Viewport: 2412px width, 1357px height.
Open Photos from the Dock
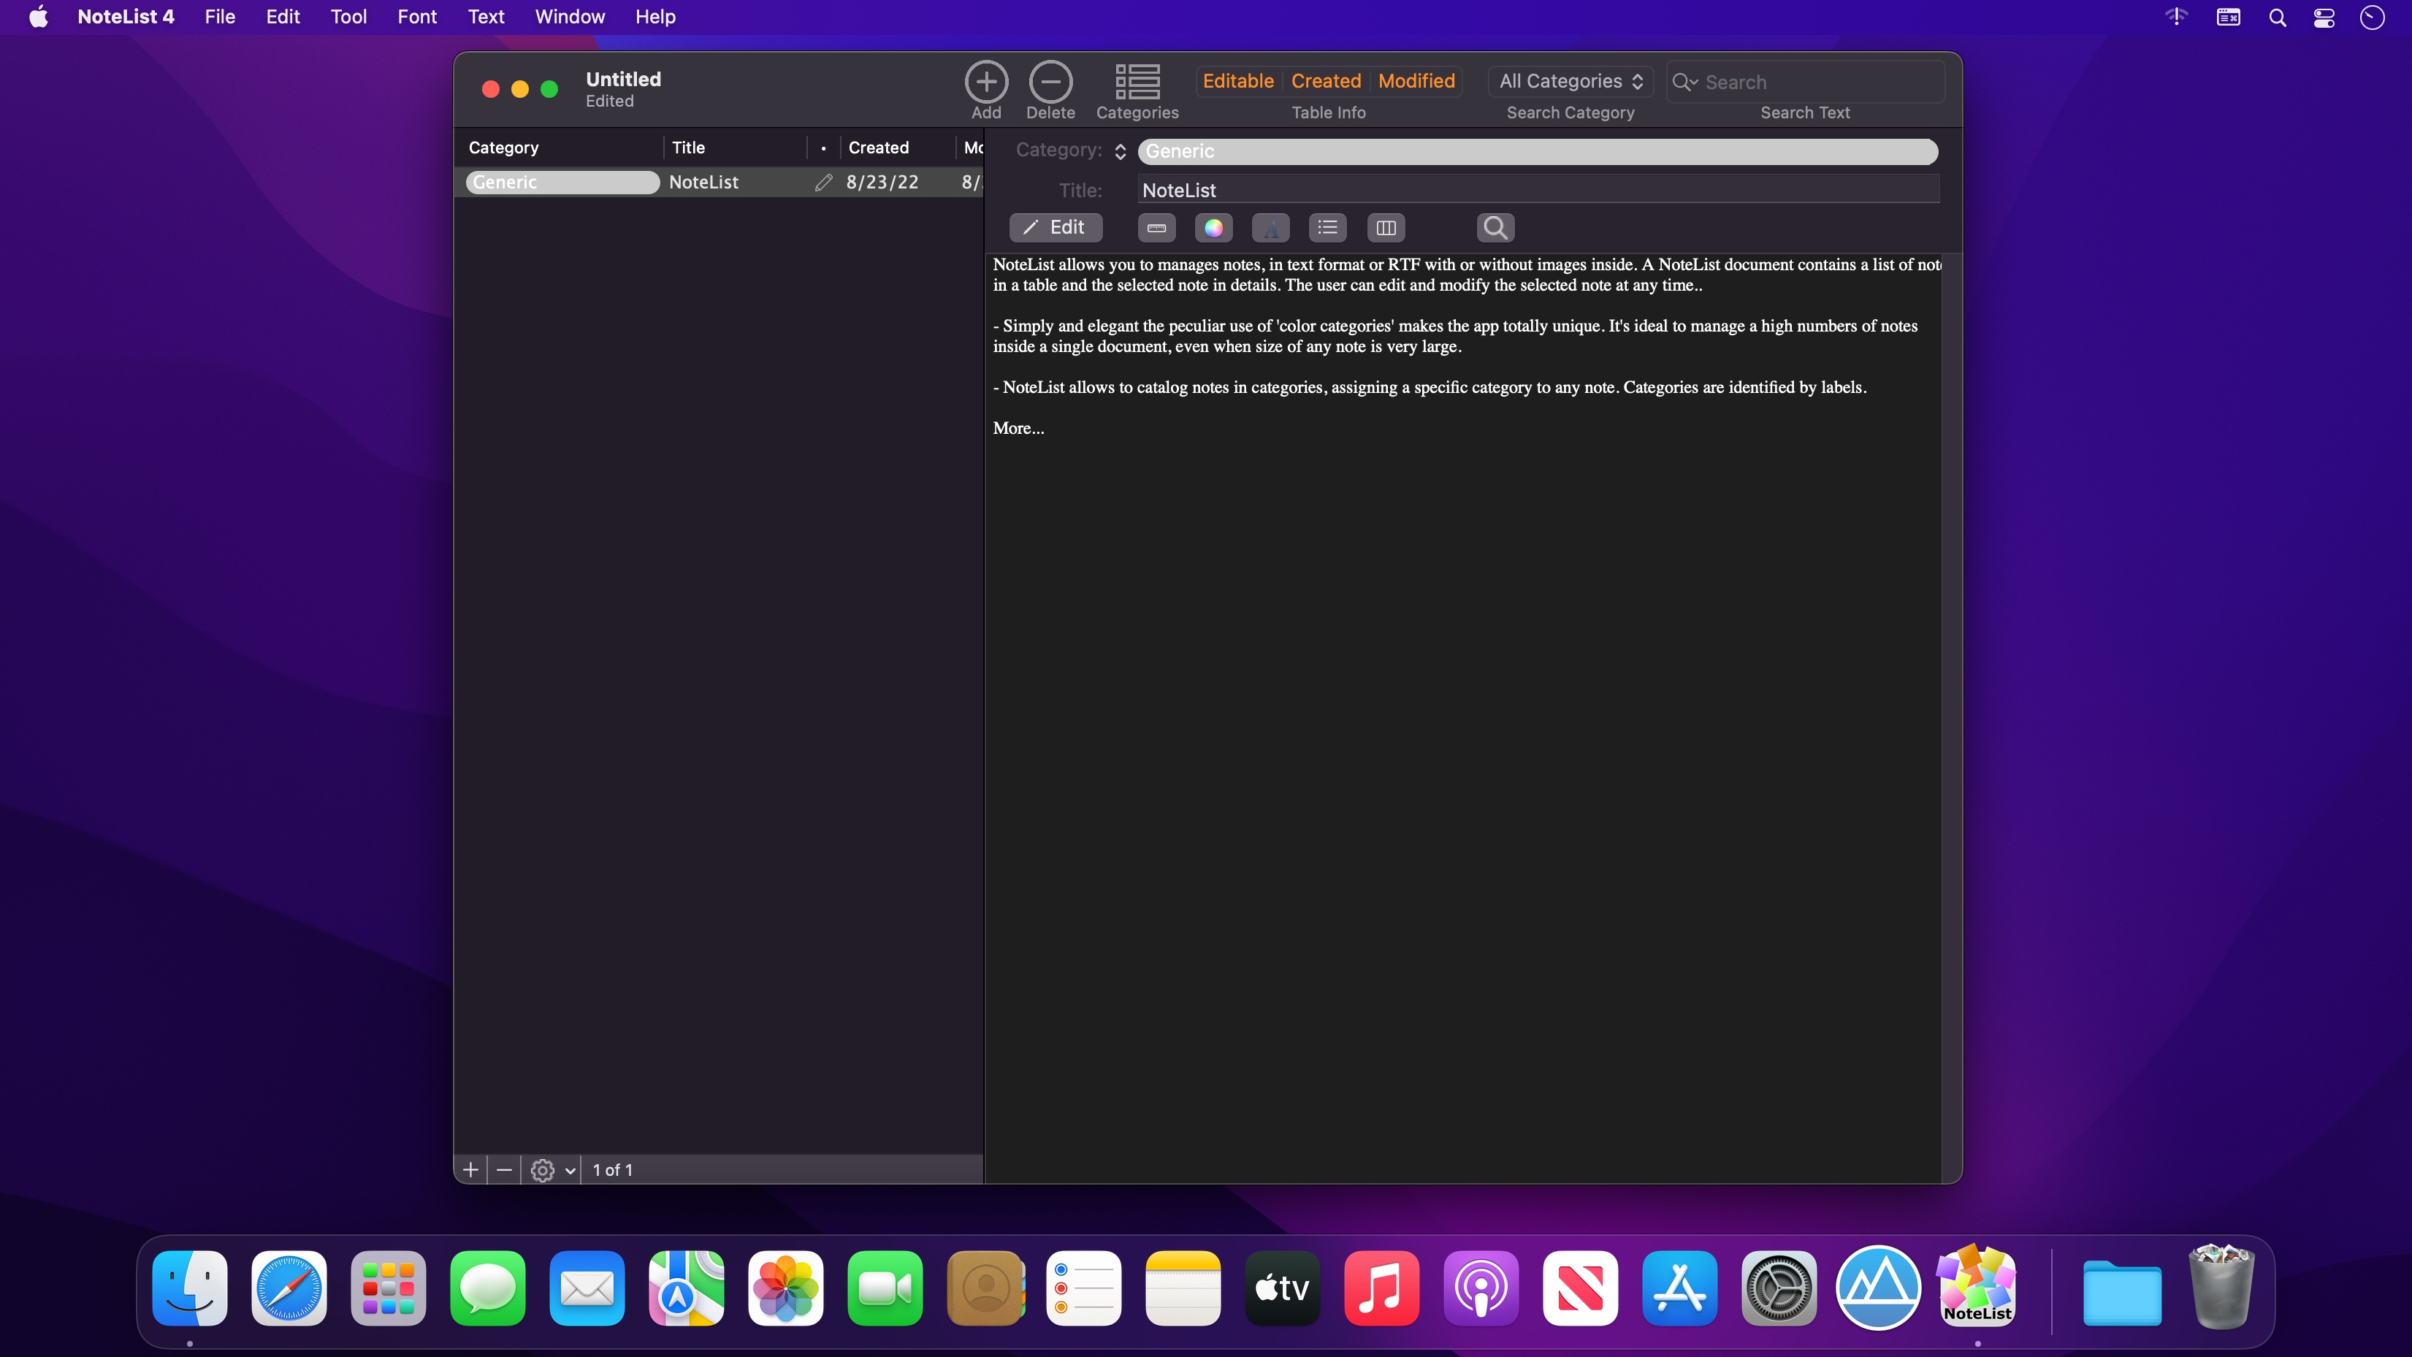coord(785,1288)
